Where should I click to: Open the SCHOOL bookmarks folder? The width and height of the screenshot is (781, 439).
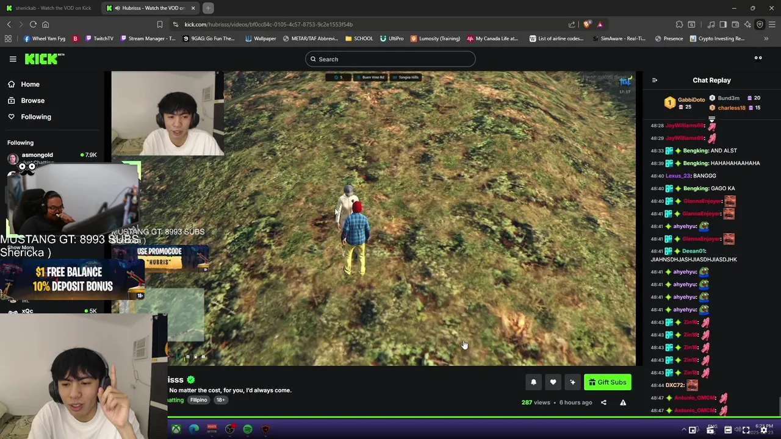click(359, 38)
